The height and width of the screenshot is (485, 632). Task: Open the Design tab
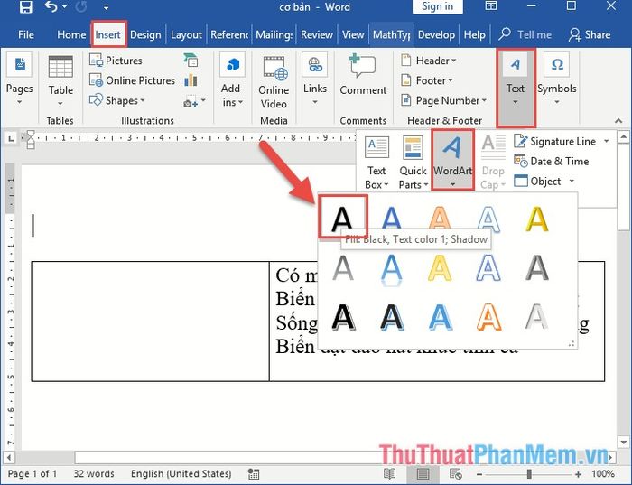tap(145, 34)
